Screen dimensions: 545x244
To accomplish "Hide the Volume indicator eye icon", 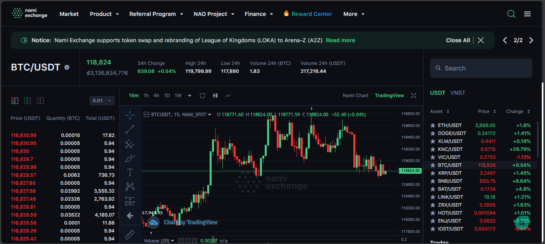I will (x=180, y=241).
